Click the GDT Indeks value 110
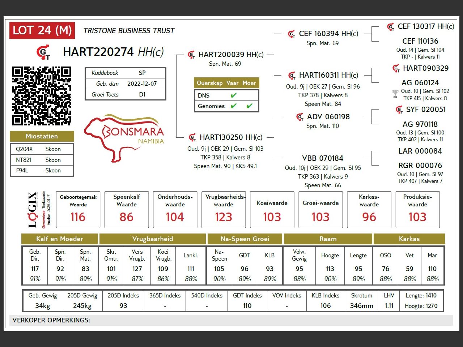463x347 pixels. (x=247, y=306)
